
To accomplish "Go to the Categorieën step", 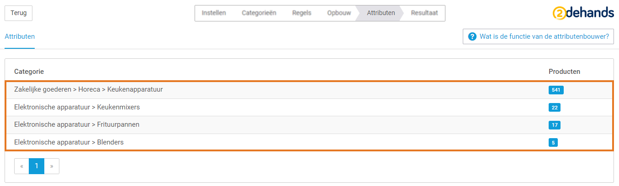I will pyautogui.click(x=259, y=13).
